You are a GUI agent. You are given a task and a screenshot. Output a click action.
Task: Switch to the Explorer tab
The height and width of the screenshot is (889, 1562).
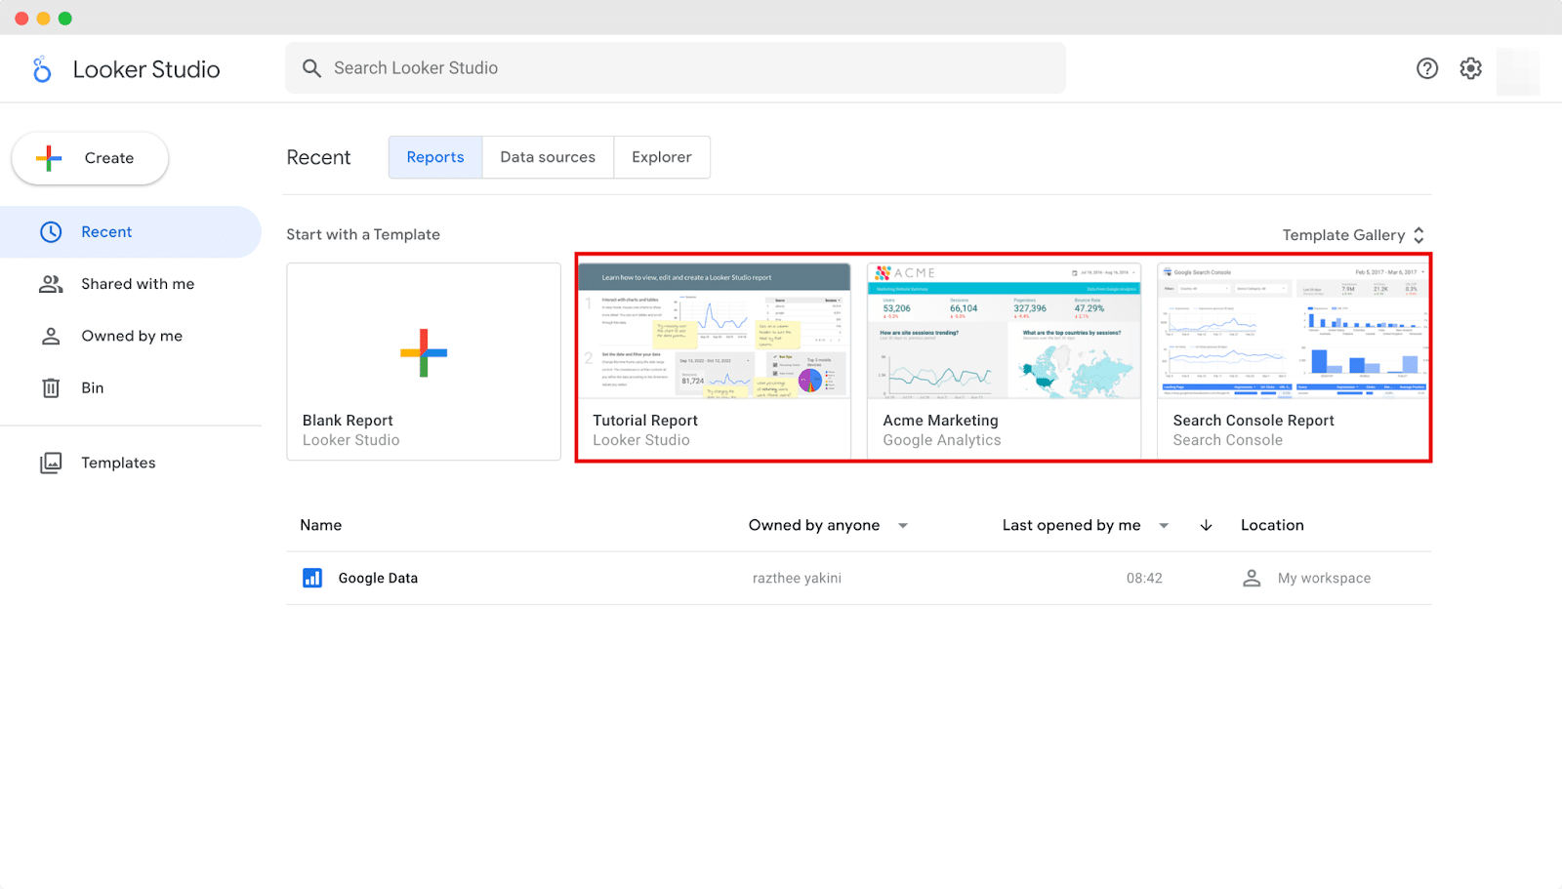662,157
